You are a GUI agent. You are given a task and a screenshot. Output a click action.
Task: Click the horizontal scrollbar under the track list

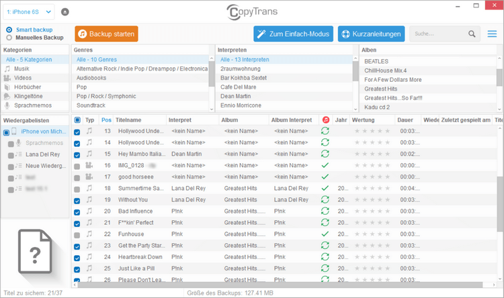(x=280, y=285)
